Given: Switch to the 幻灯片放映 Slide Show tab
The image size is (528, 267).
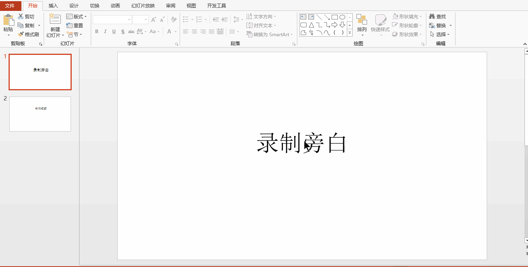Looking at the screenshot, I should point(143,6).
